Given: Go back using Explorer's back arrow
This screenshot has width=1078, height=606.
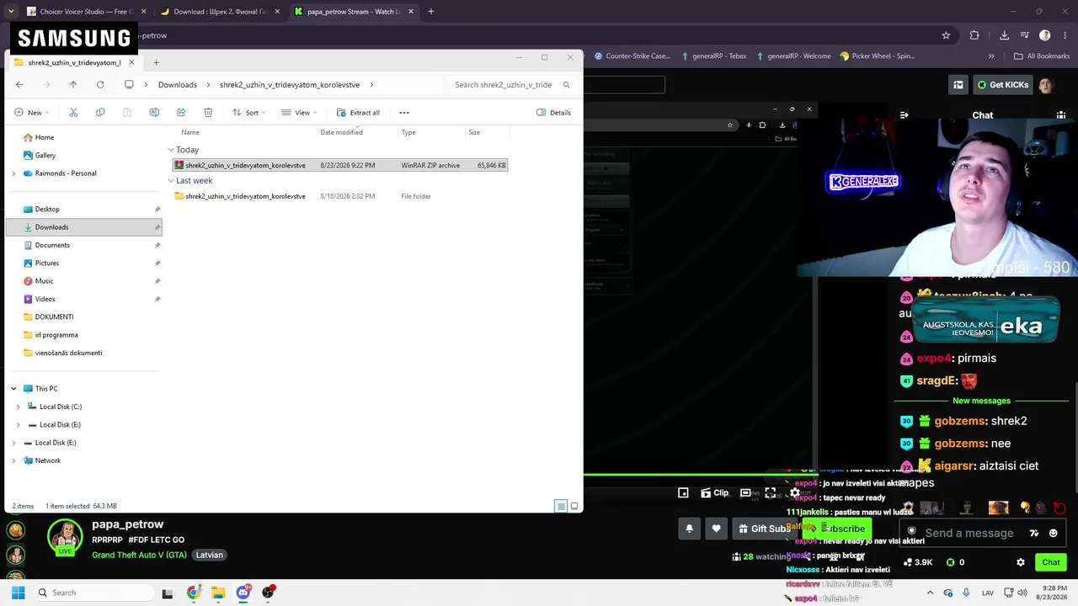Looking at the screenshot, I should (x=19, y=84).
